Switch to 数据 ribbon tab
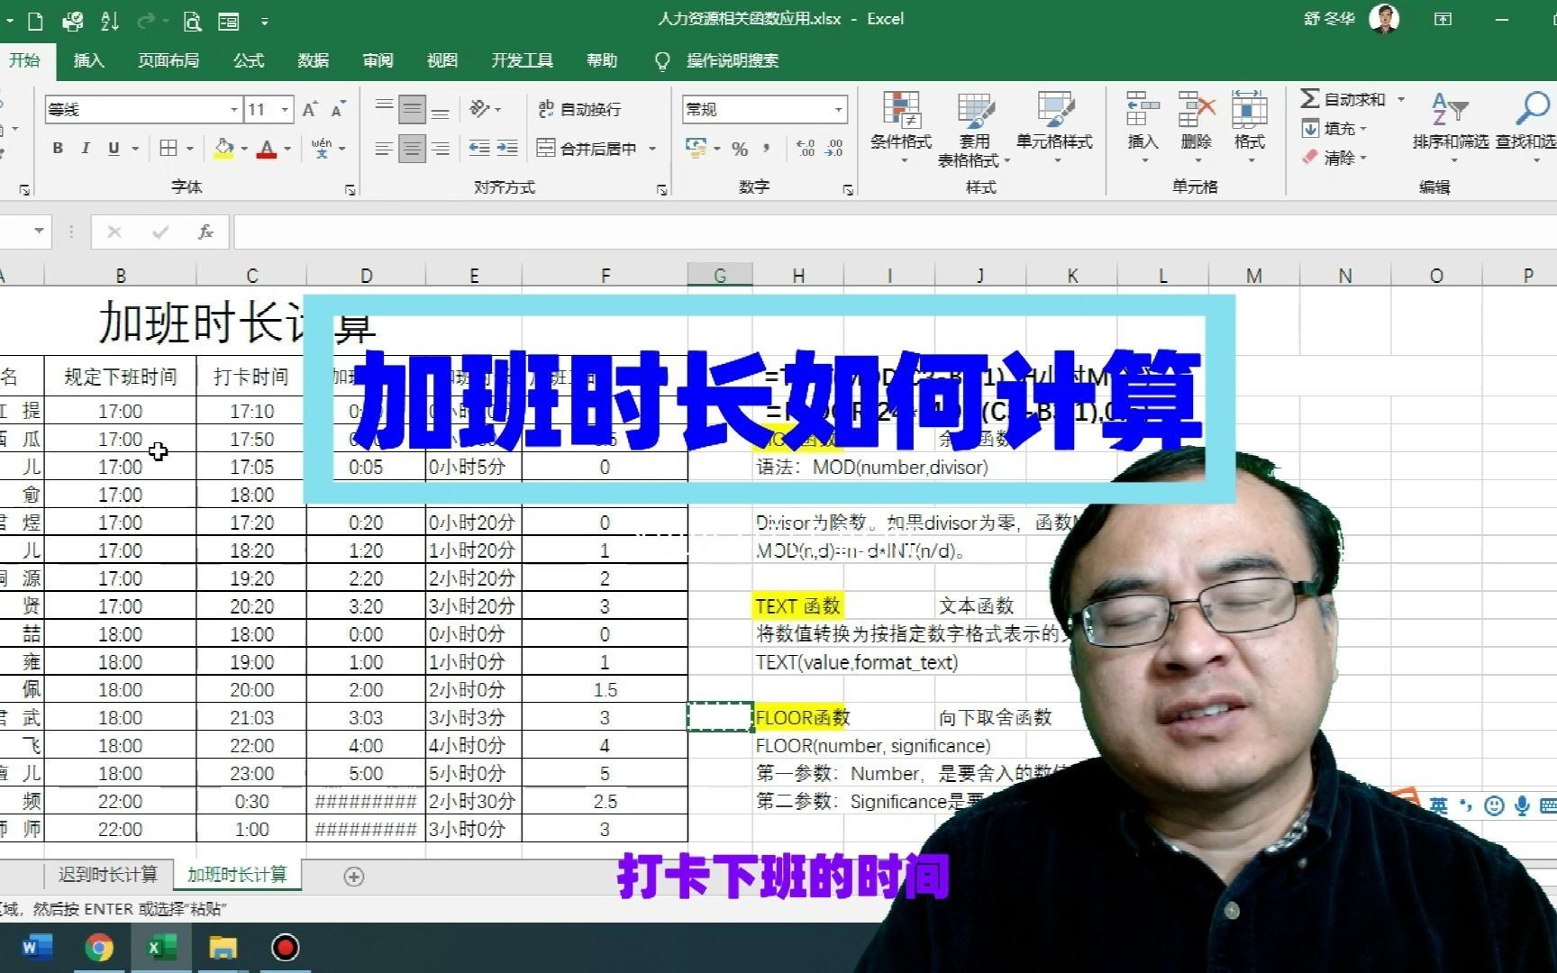The width and height of the screenshot is (1557, 973). coord(313,60)
